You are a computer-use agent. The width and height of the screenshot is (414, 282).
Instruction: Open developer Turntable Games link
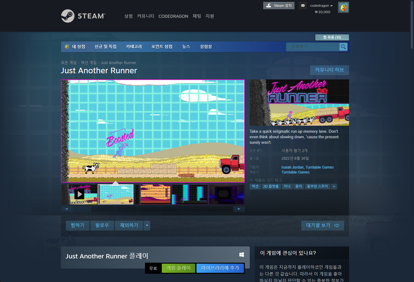tap(320, 167)
